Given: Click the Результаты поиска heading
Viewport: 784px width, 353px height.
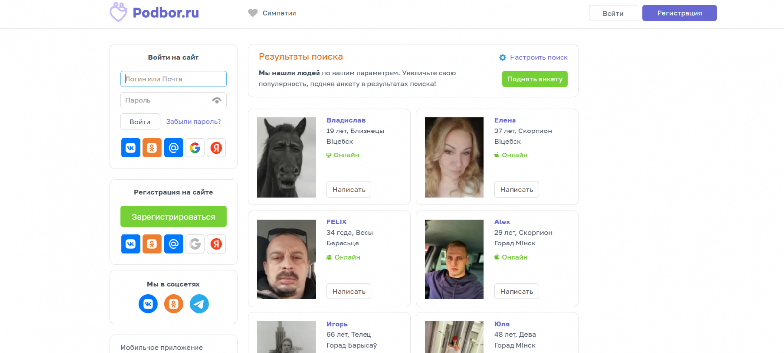Looking at the screenshot, I should (x=301, y=57).
